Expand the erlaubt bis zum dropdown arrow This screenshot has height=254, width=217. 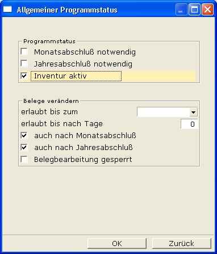coord(193,112)
